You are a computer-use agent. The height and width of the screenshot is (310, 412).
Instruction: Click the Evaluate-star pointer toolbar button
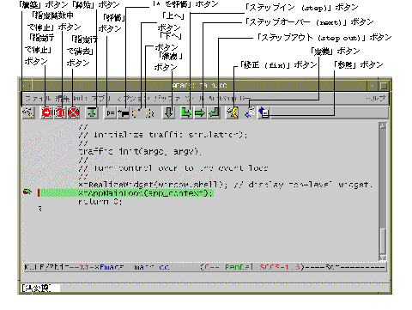coord(124,112)
